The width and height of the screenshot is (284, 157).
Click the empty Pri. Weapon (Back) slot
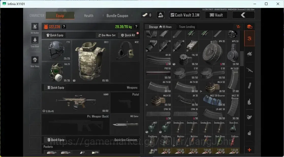76,124
